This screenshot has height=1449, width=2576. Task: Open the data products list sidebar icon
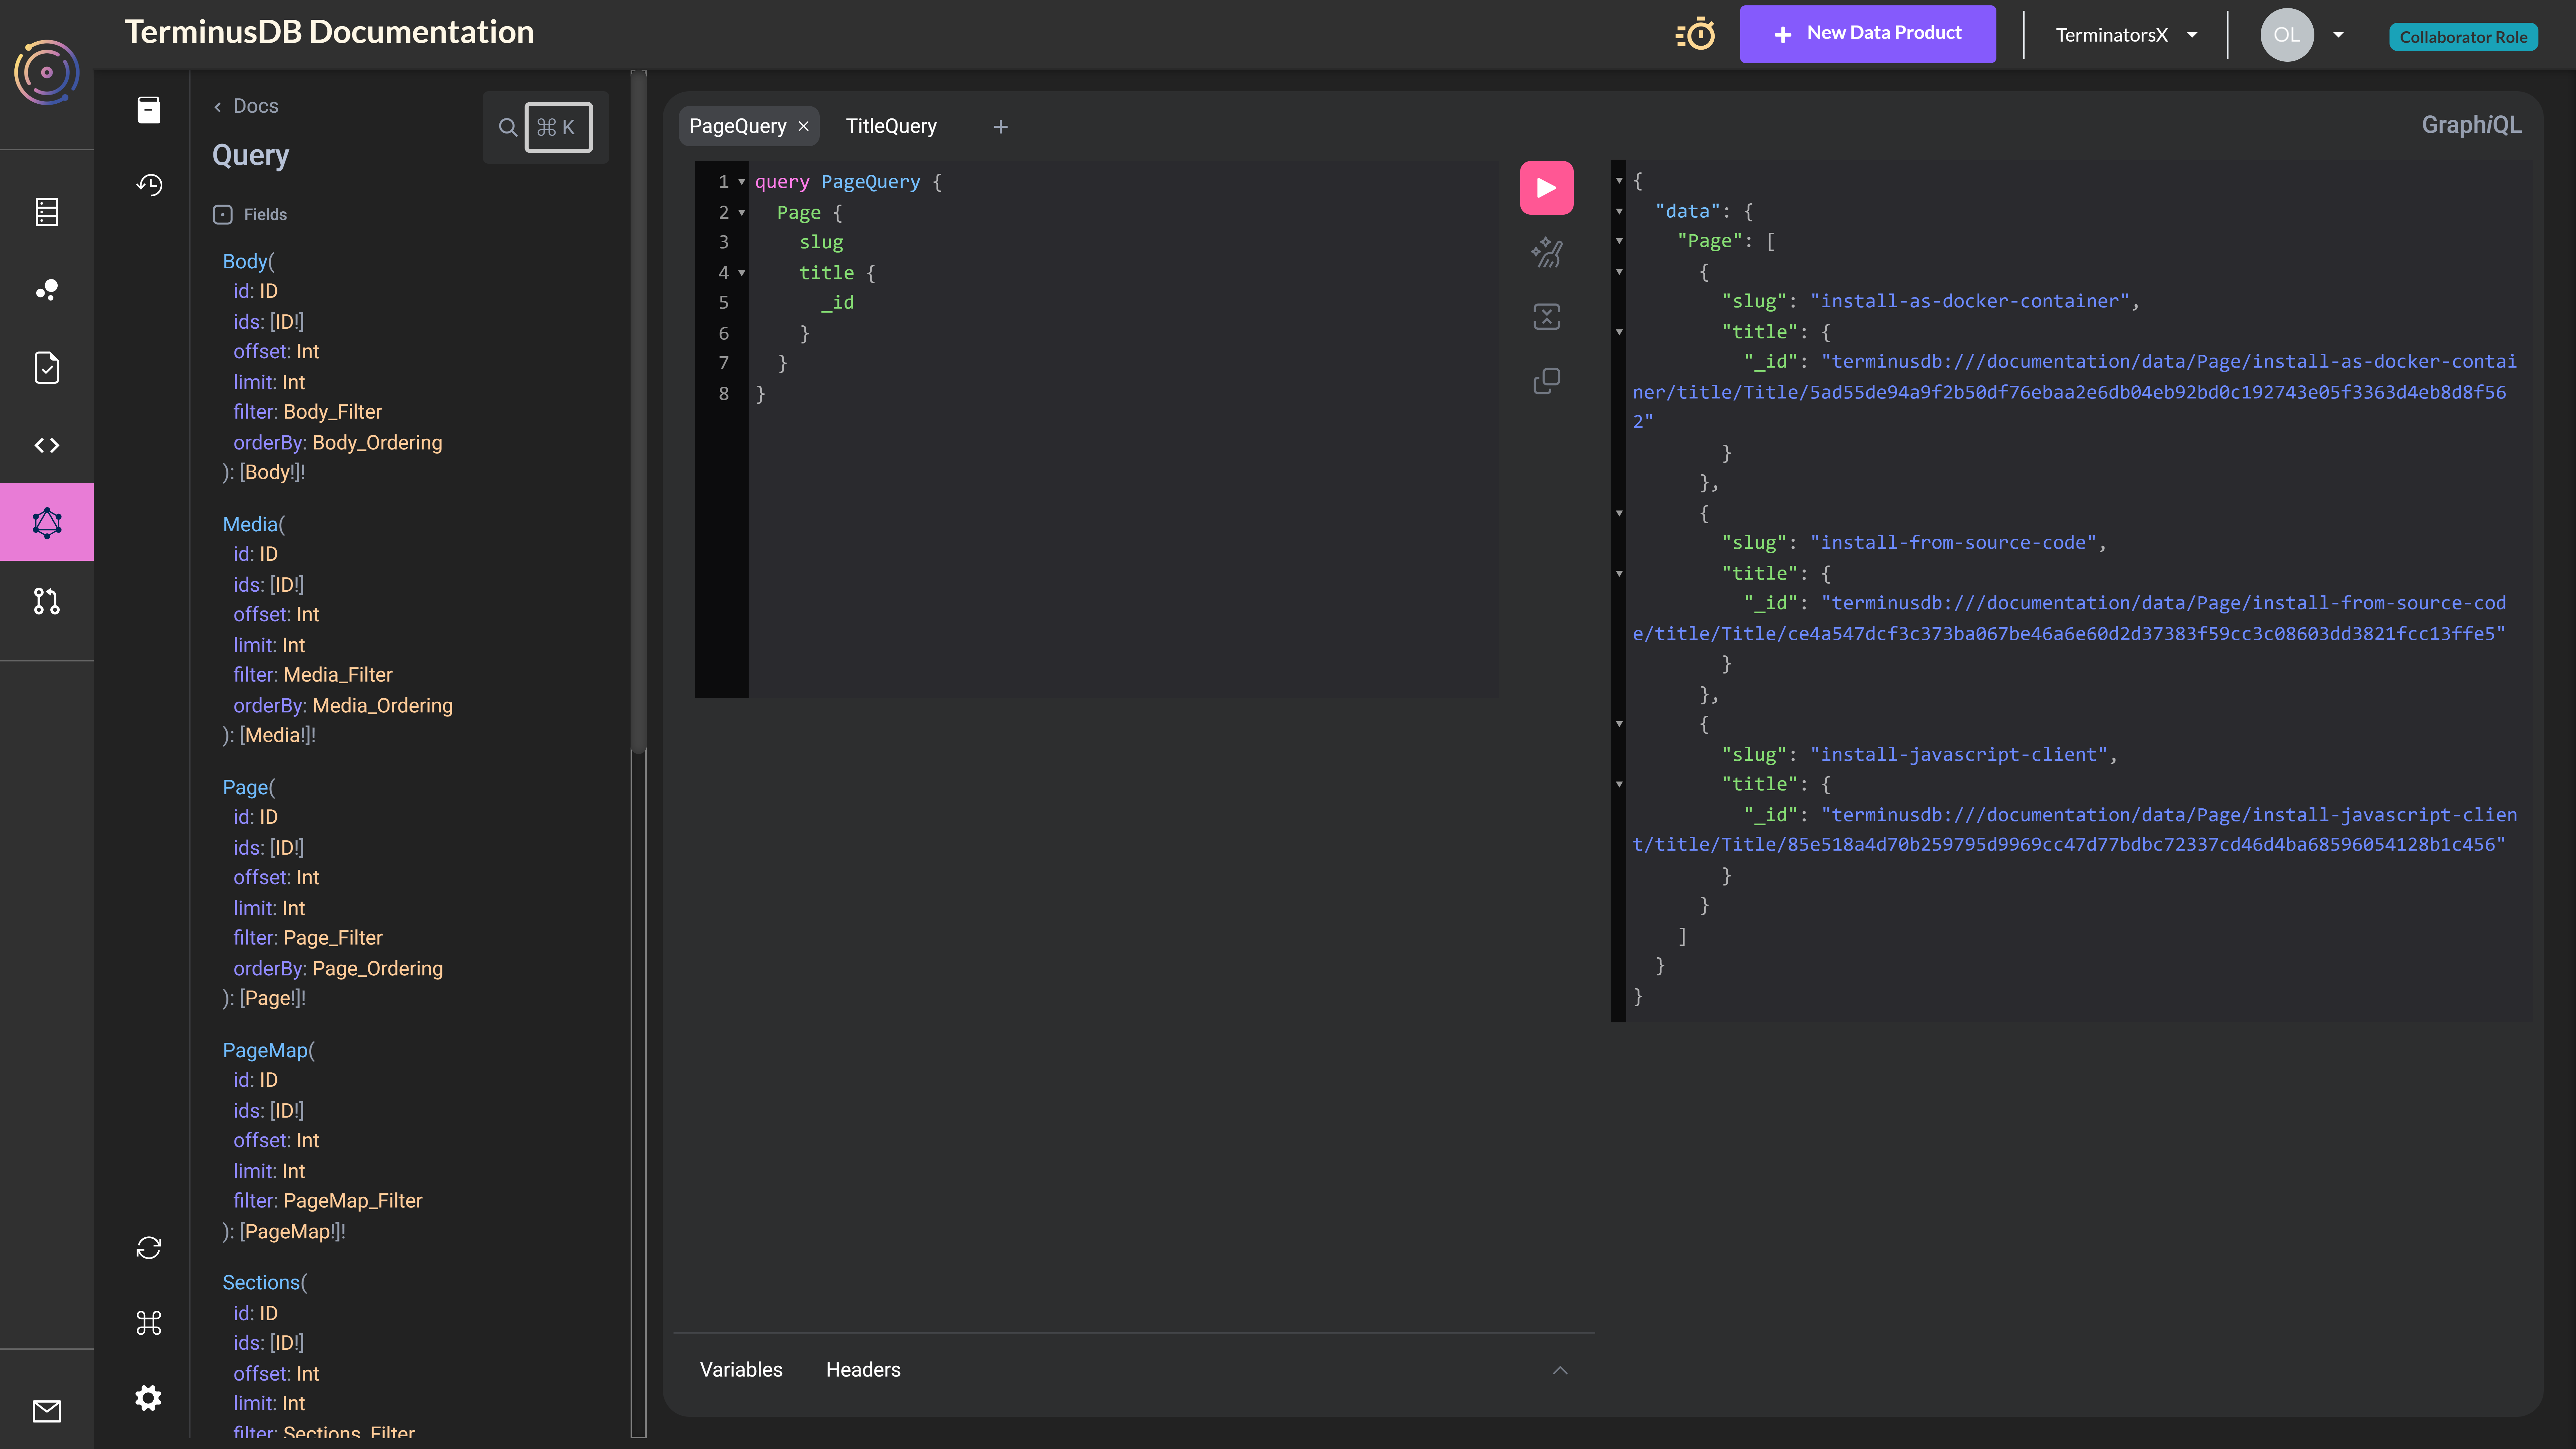tap(47, 212)
